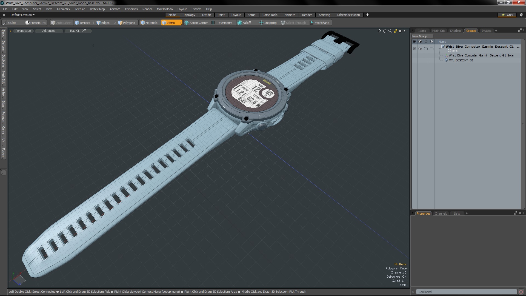This screenshot has height=296, width=526.
Task: Toggle visibility eye of Wrist_Dive_Computer group
Action: [414, 49]
